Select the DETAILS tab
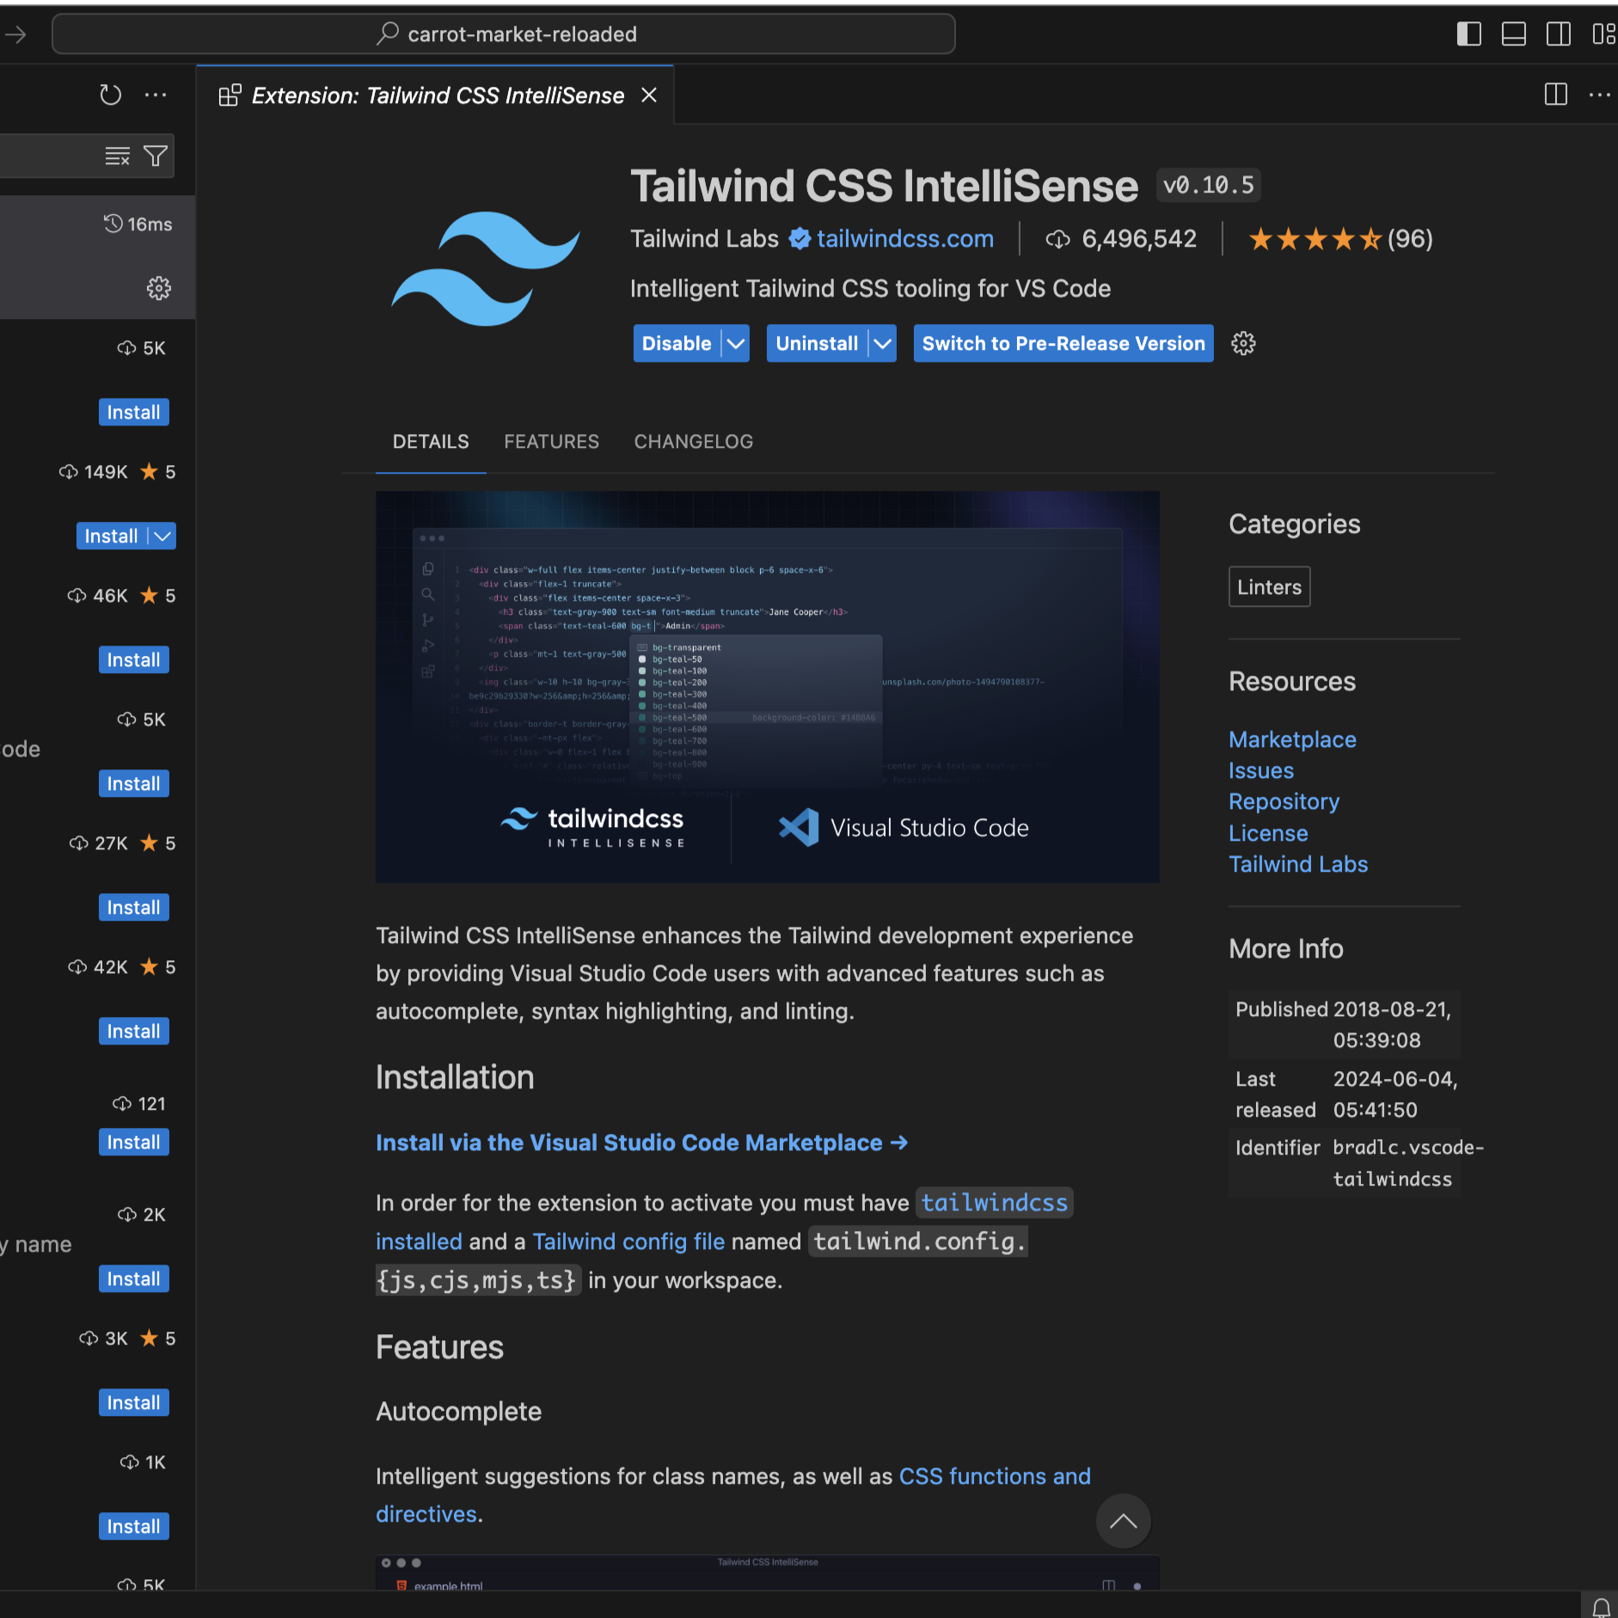Image resolution: width=1618 pixels, height=1618 pixels. point(431,442)
